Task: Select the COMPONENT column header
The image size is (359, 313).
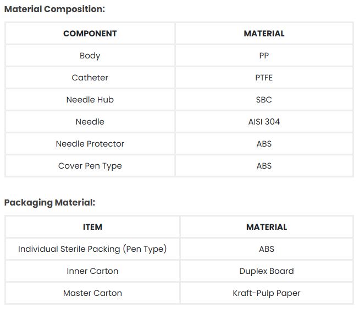Action: 90,34
